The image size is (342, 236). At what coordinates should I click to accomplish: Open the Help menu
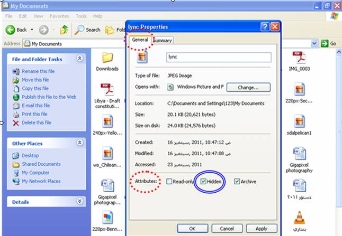click(97, 16)
